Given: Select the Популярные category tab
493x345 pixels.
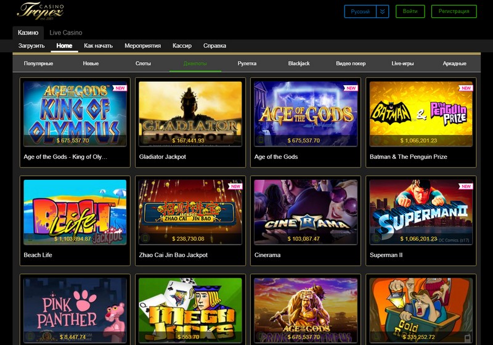Looking at the screenshot, I should (x=38, y=63).
